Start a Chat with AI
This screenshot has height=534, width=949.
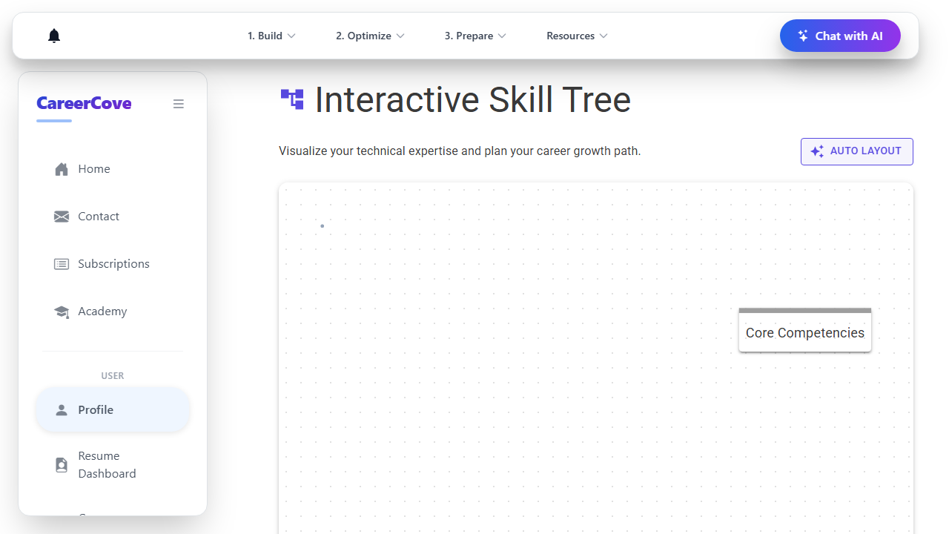[x=840, y=36]
